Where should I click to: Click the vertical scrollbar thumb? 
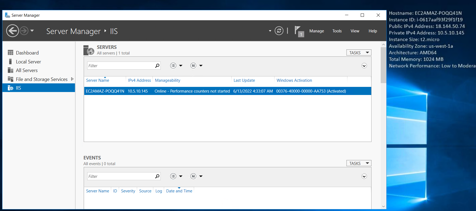click(x=383, y=65)
